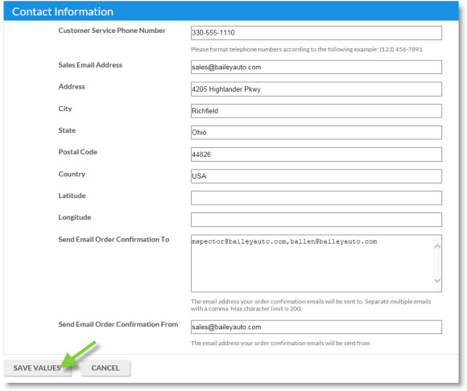Click the textarea scroll down arrow
Viewport: 467px width, 391px height.
(437, 280)
